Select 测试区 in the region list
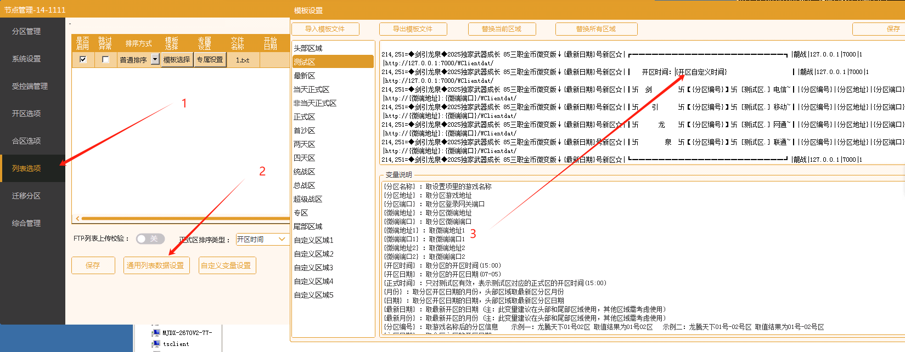Screen dimensions: 905x352 coord(305,62)
